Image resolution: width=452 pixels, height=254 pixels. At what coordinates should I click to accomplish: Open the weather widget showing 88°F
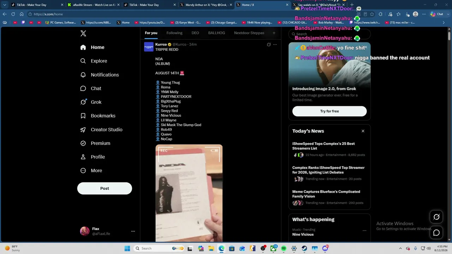(x=12, y=248)
